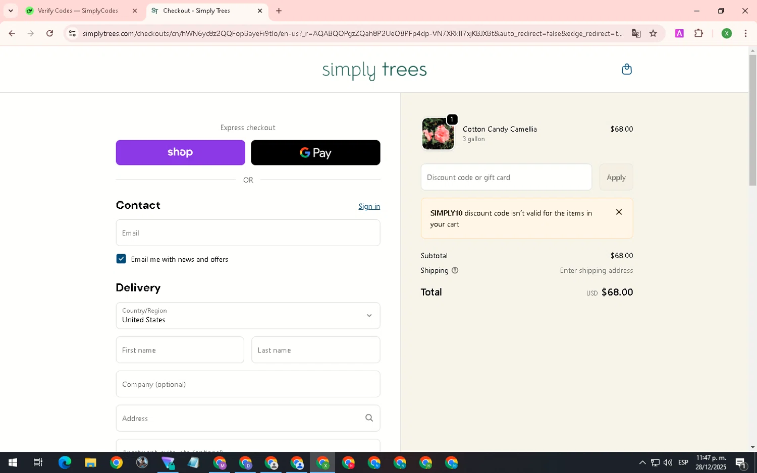Pay with Shop Pay express button
The width and height of the screenshot is (757, 473).
coord(180,152)
